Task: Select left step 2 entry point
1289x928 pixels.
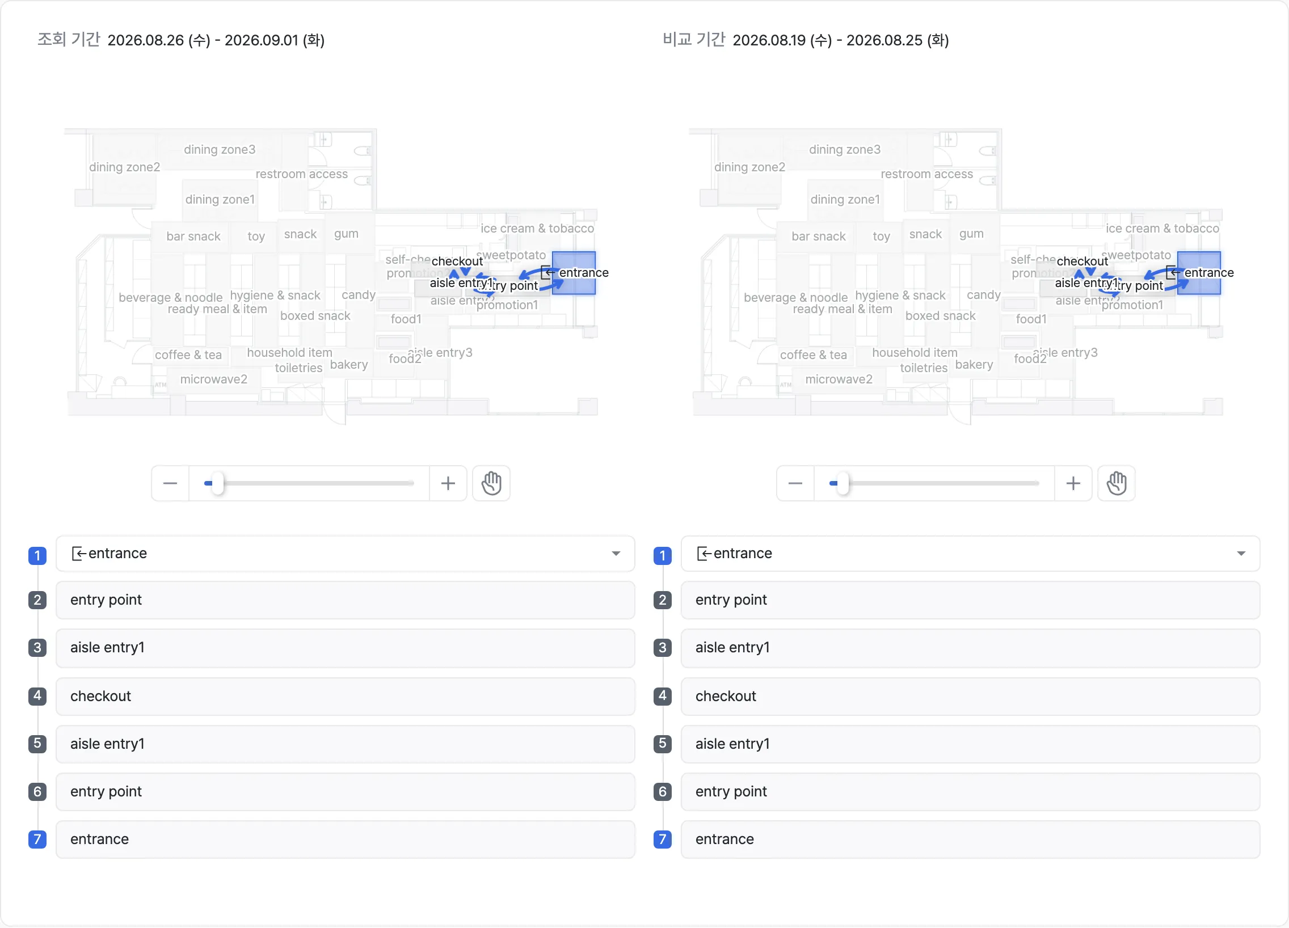Action: click(345, 600)
